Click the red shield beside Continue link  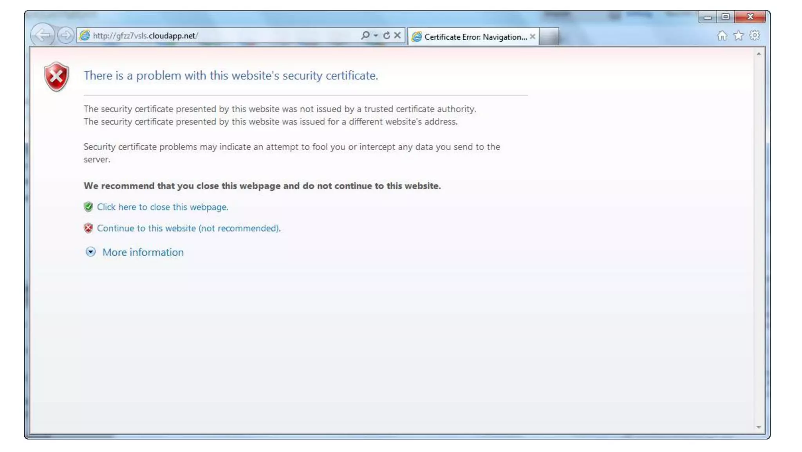pyautogui.click(x=89, y=228)
